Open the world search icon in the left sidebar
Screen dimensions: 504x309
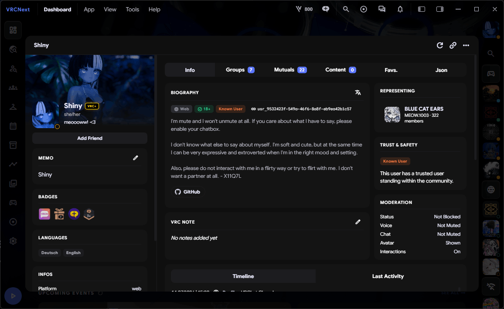(x=13, y=49)
